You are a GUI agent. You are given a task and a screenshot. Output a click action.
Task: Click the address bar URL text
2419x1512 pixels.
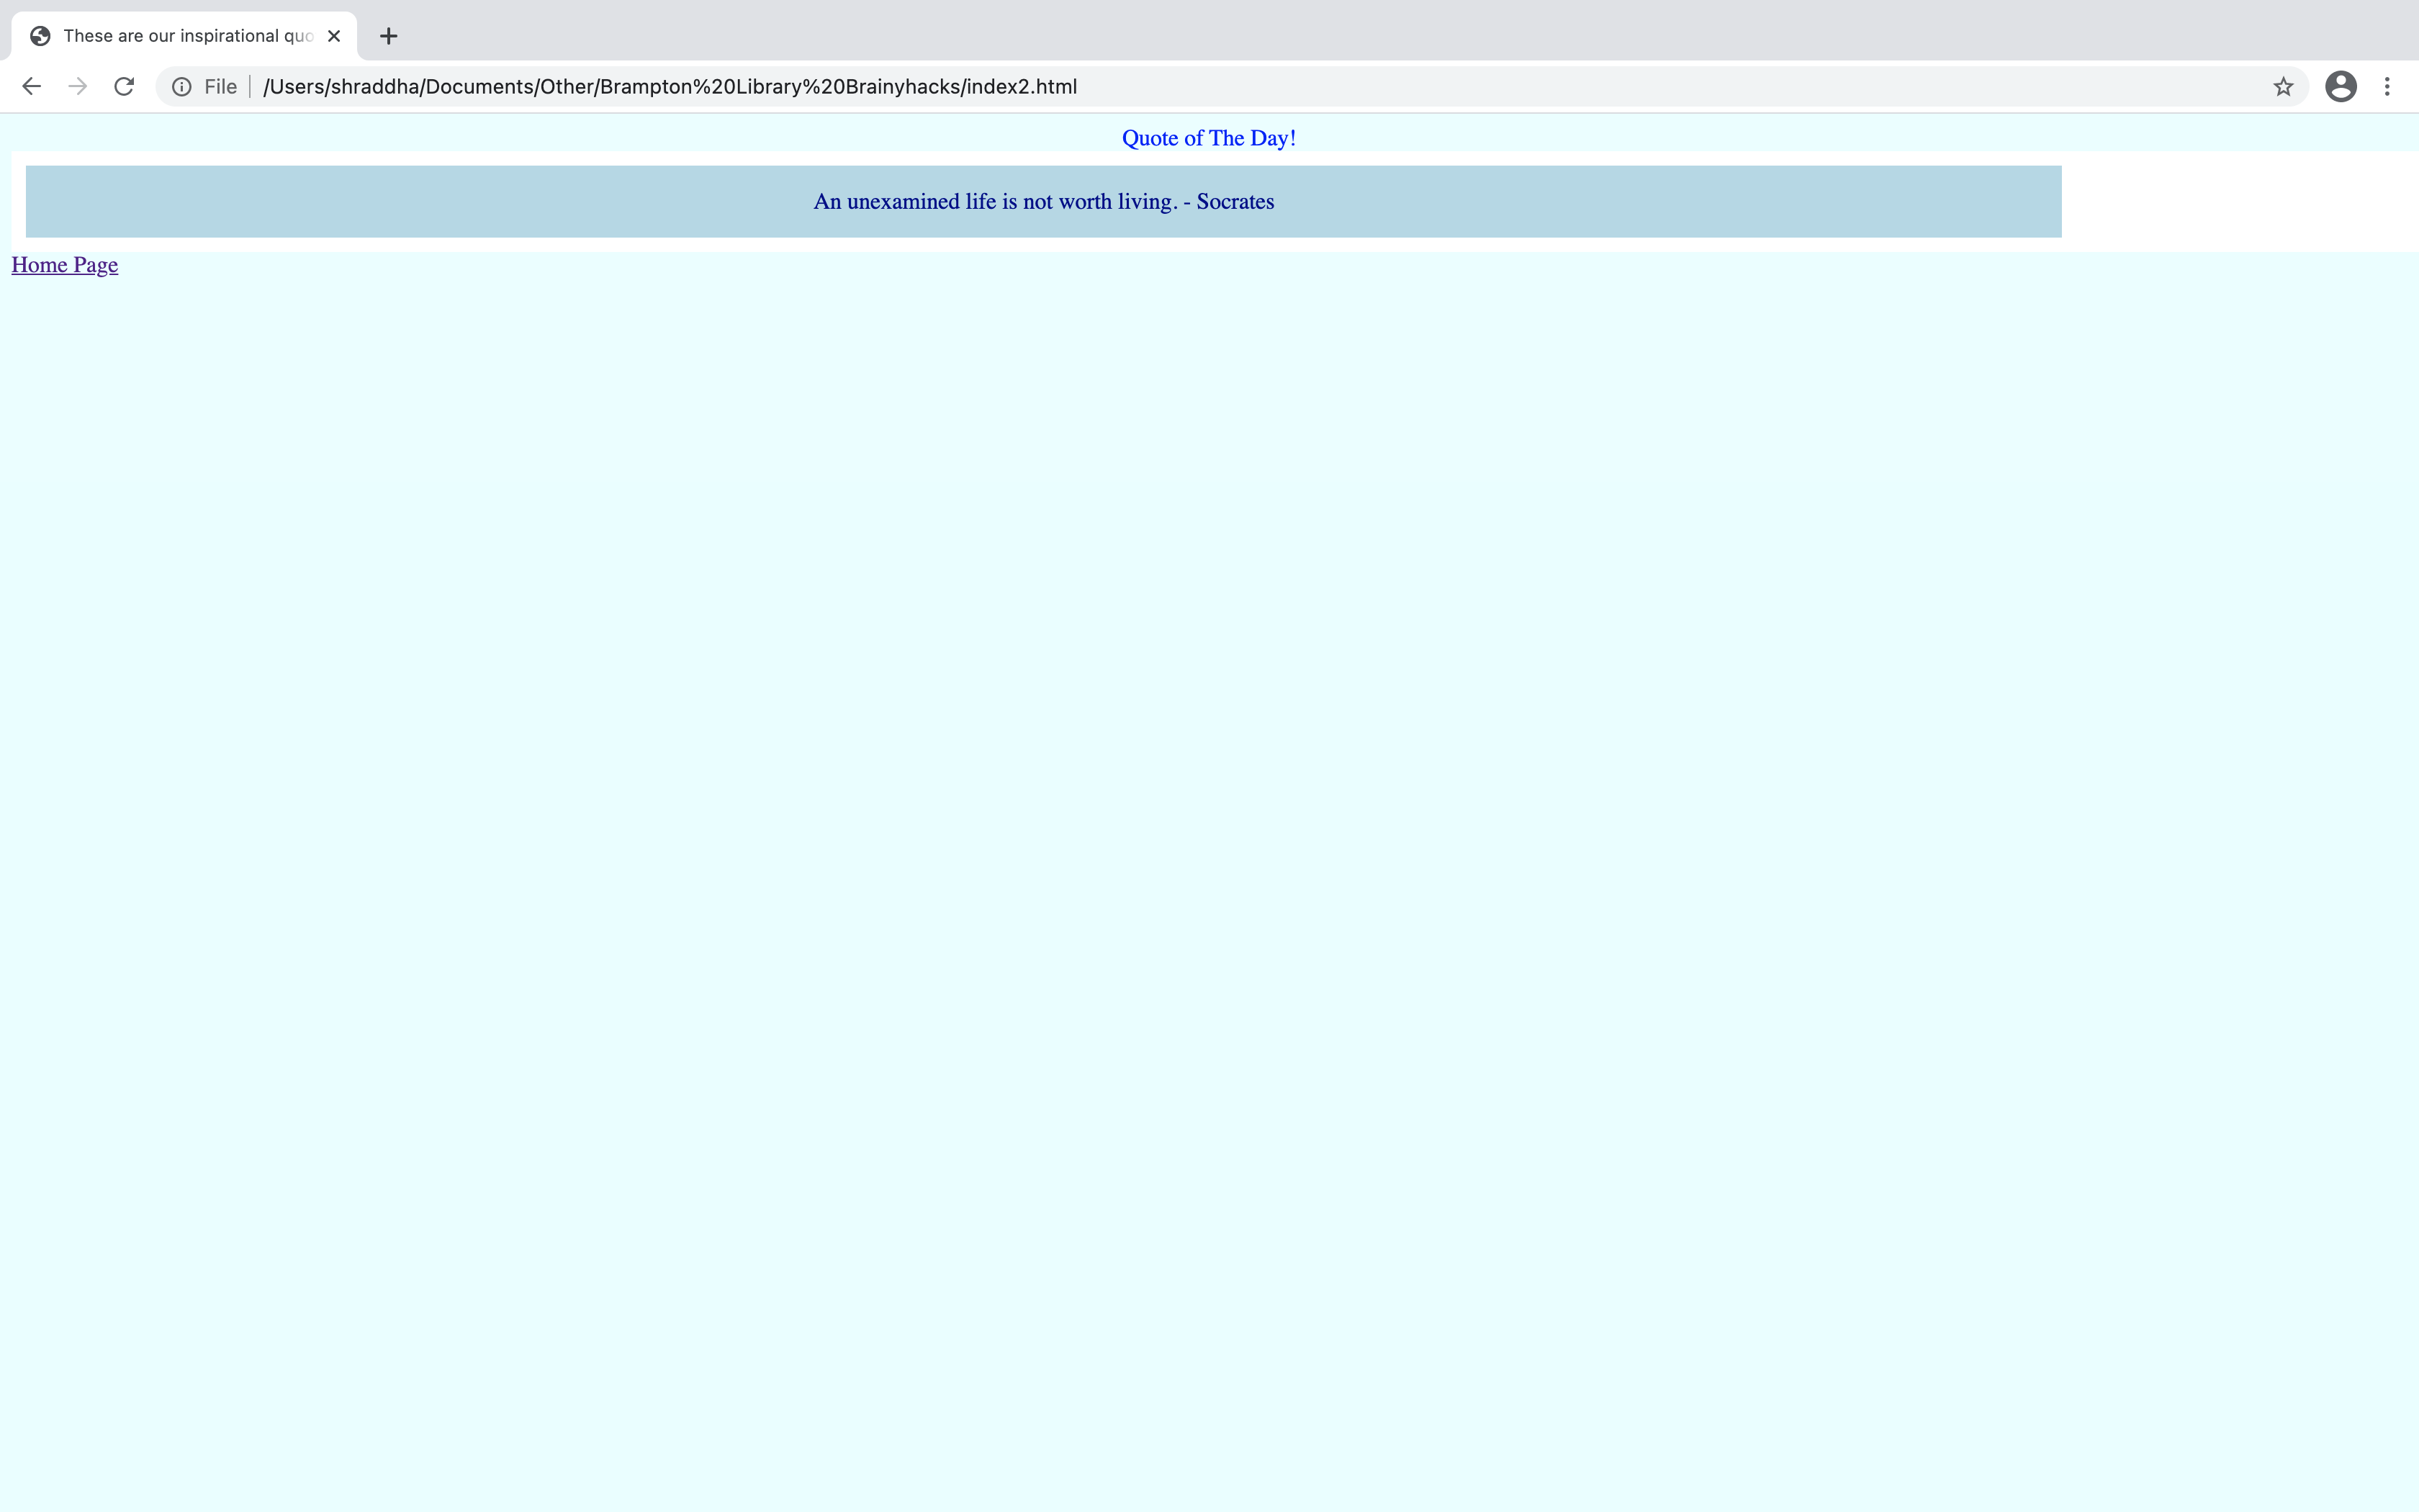[x=670, y=87]
